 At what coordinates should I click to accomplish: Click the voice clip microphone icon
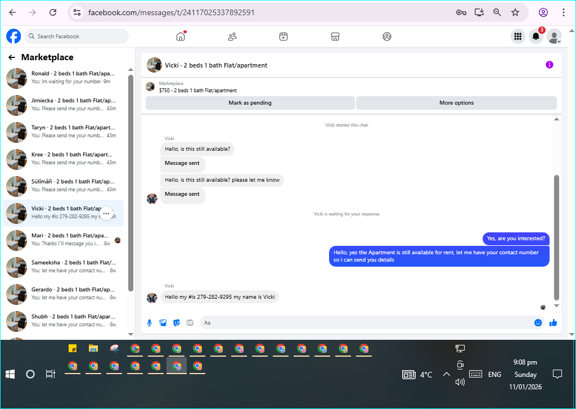150,323
